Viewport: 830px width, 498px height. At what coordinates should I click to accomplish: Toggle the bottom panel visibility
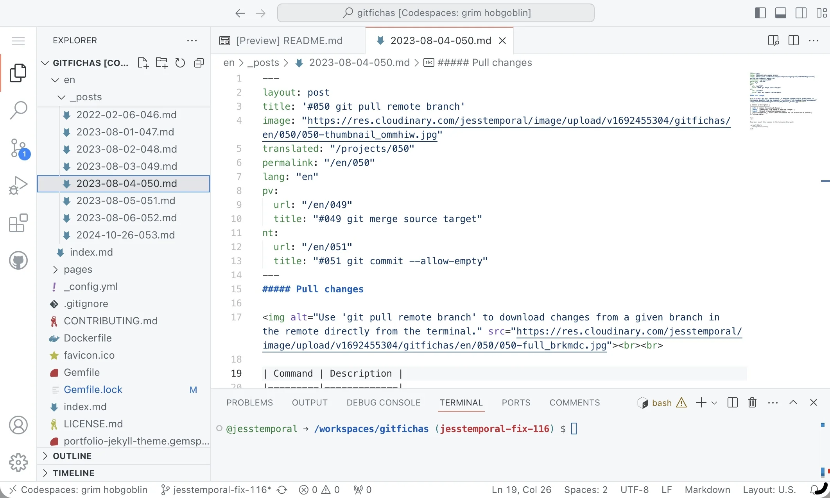(x=780, y=12)
